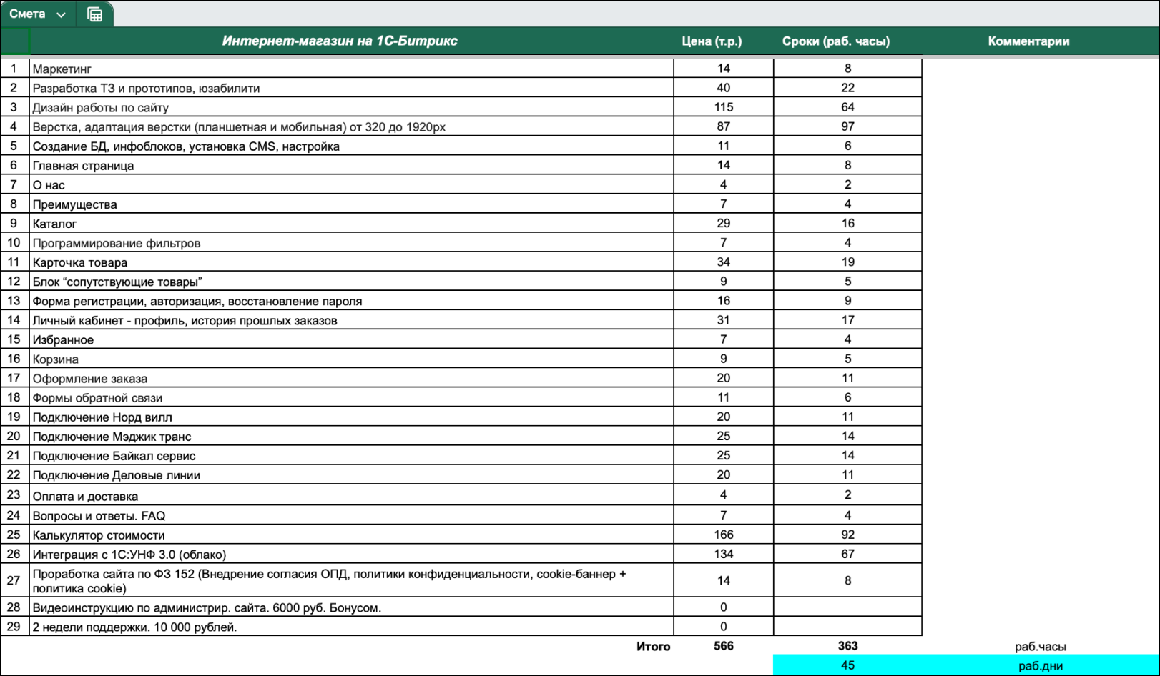Select the Смета sheet tab
Image resolution: width=1160 pixels, height=676 pixels.
(27, 14)
